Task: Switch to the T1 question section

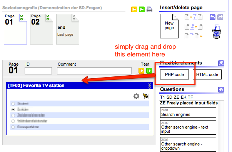Action: 162,97
